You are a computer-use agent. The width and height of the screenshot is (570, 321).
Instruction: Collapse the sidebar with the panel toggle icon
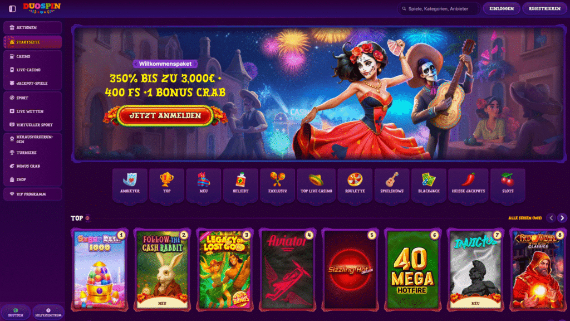point(12,8)
